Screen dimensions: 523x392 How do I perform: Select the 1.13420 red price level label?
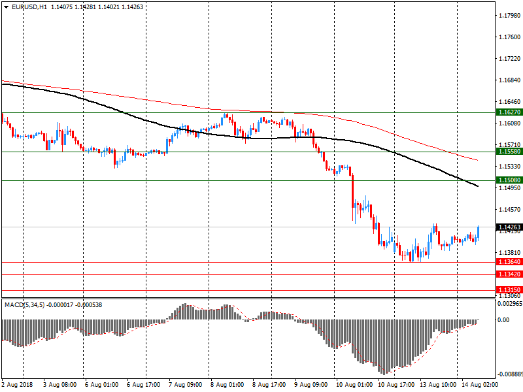coord(509,274)
